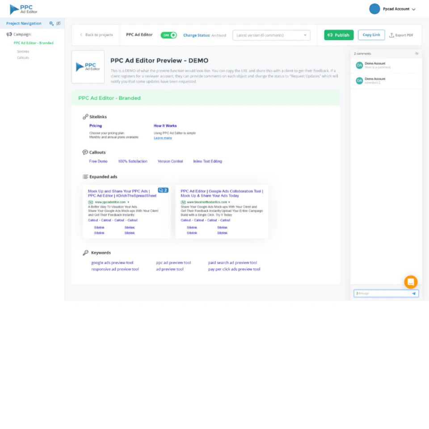Open Sitelinks in the navigation tree

pos(23,51)
